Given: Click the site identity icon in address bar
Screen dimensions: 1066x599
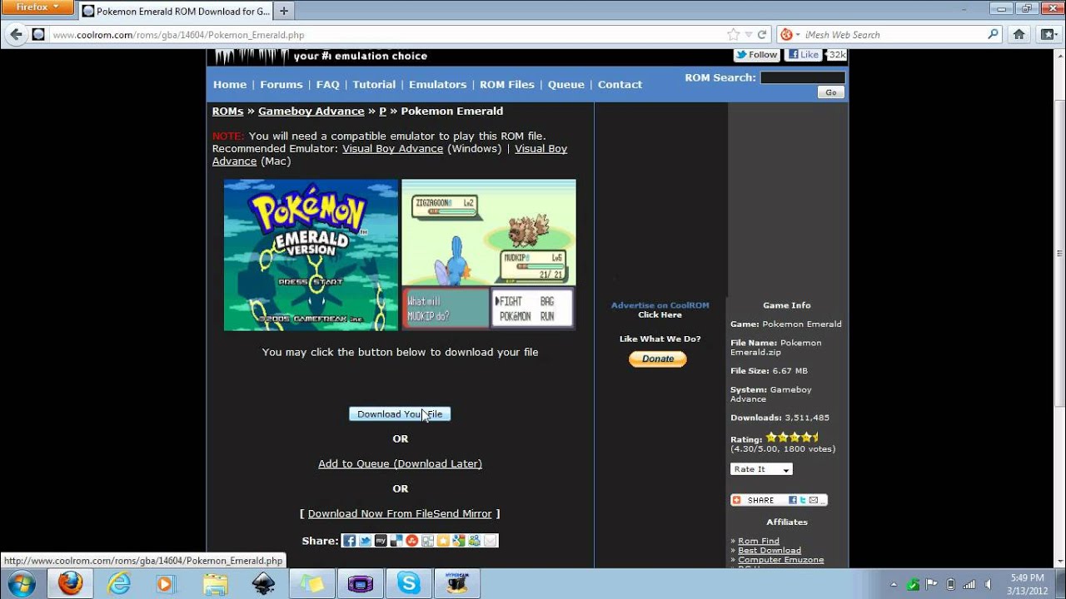Looking at the screenshot, I should pos(38,35).
